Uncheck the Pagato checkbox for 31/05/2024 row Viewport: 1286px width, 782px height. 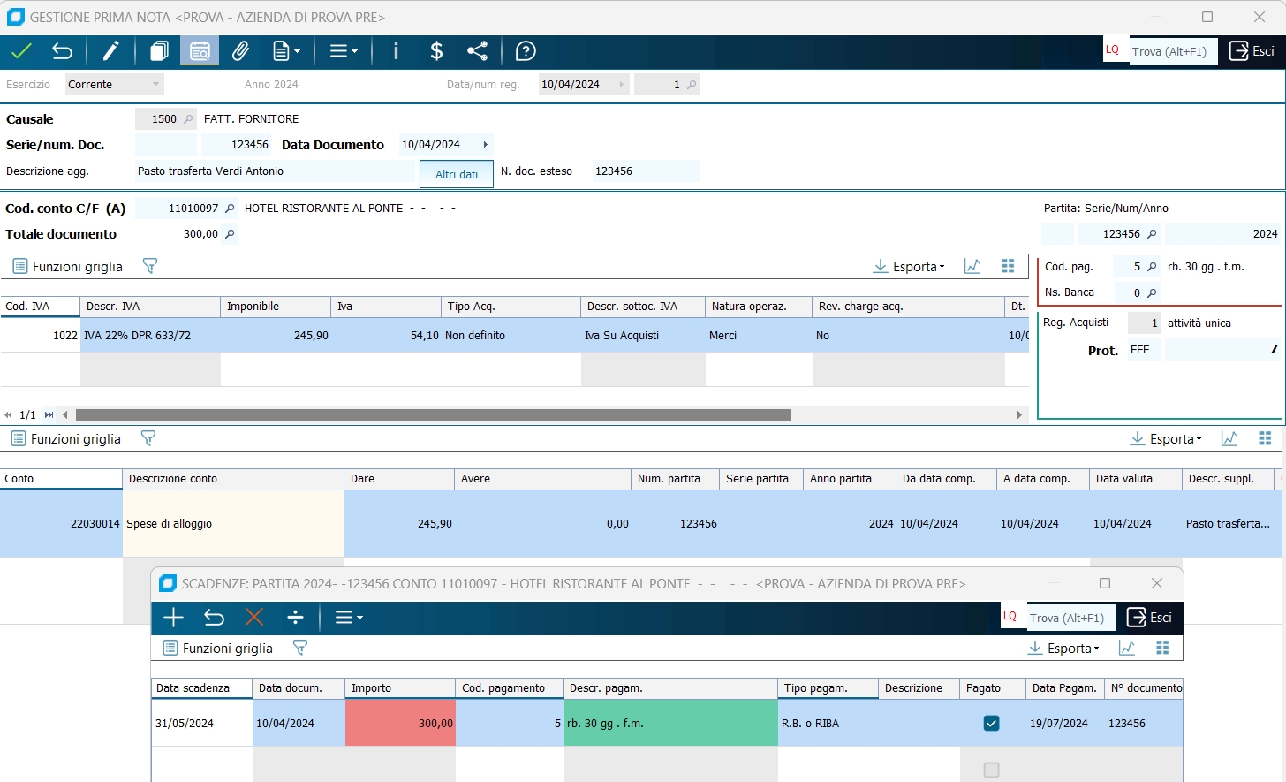pos(991,724)
